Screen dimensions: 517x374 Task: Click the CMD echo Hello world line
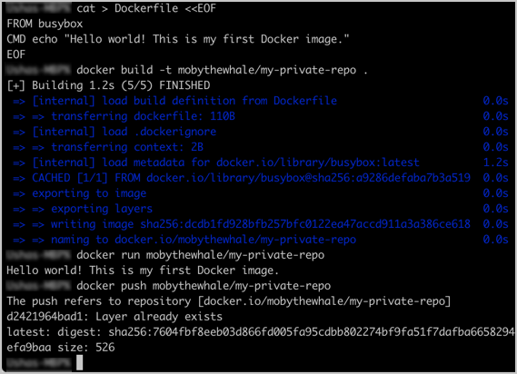[178, 39]
